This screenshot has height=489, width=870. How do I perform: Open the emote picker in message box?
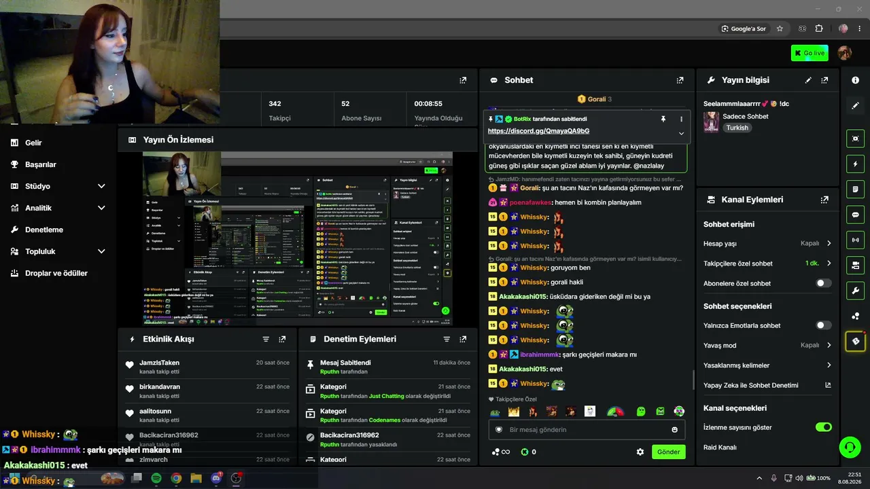[x=674, y=430]
